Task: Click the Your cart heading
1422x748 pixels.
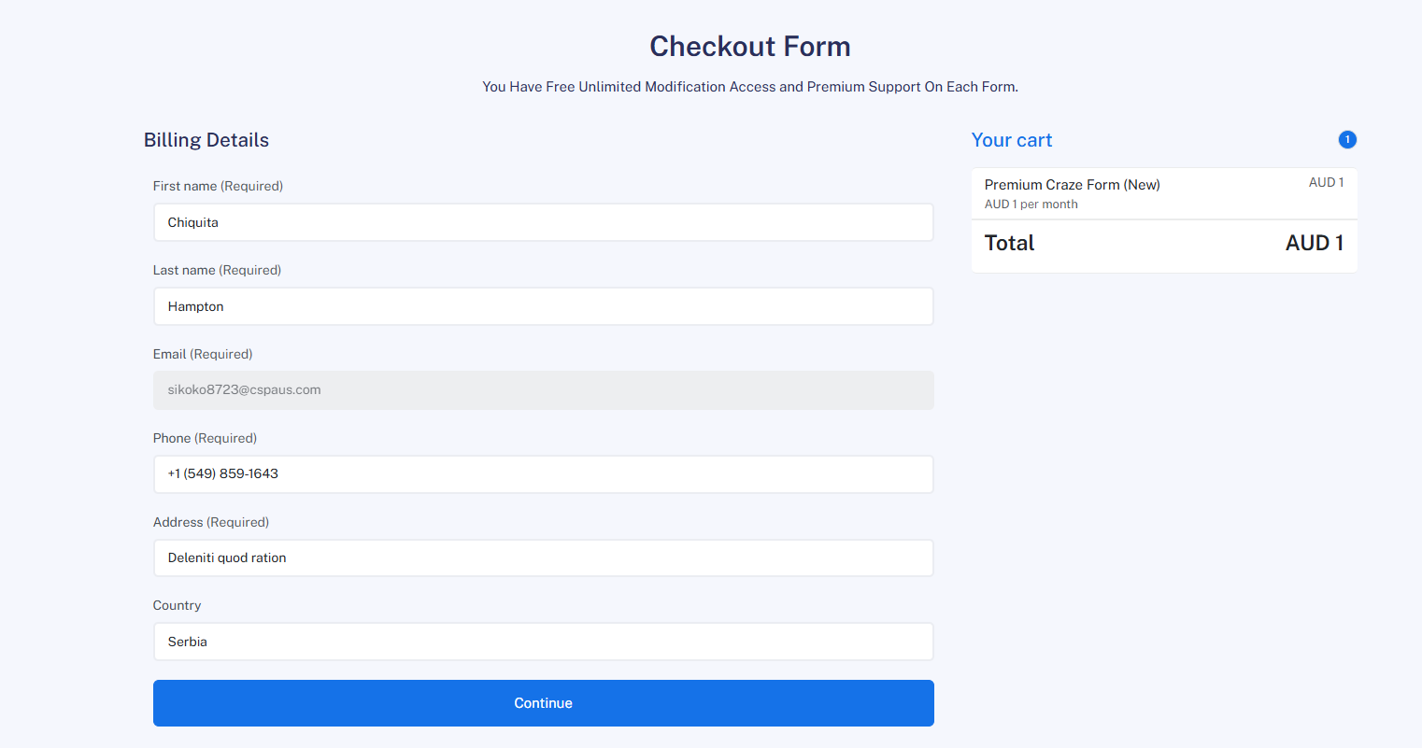Action: click(1011, 140)
